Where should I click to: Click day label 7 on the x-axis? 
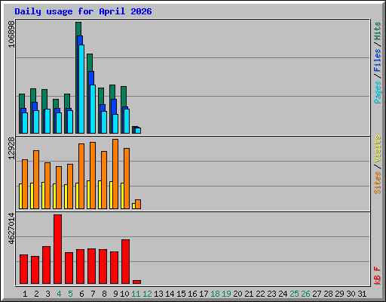pos(93,294)
